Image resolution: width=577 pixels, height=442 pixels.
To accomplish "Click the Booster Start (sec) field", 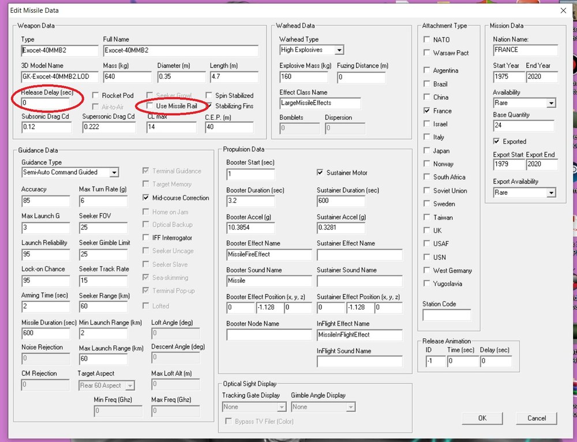I will click(x=250, y=174).
